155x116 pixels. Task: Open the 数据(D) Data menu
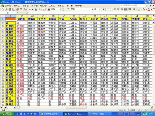61,6
